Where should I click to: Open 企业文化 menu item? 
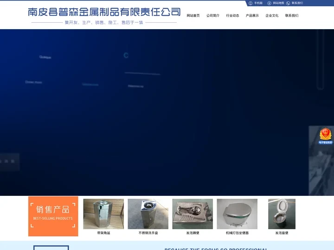pyautogui.click(x=272, y=16)
